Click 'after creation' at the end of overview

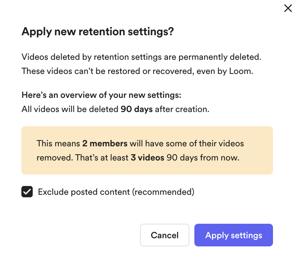point(182,109)
